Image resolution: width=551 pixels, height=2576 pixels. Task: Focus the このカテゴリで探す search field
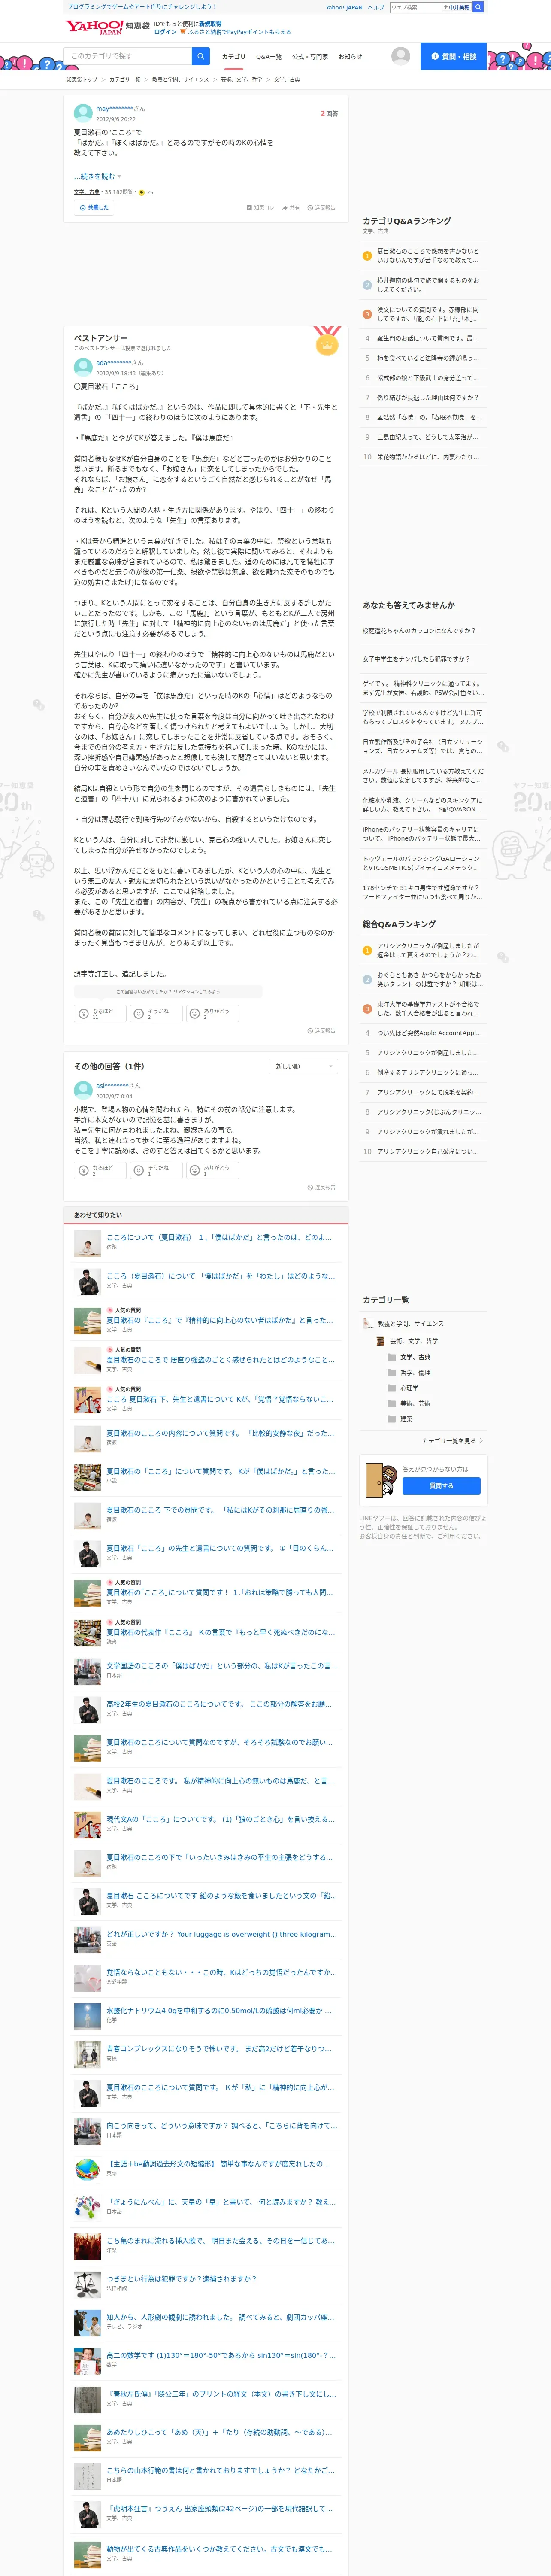click(127, 56)
